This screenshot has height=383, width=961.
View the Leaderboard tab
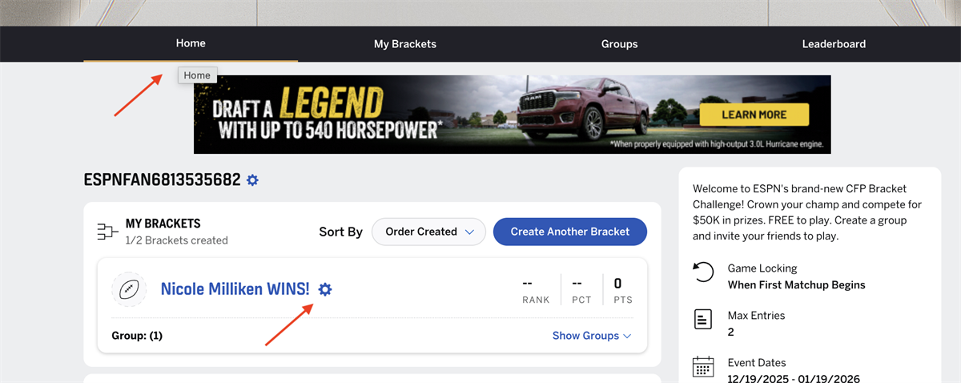coord(834,44)
